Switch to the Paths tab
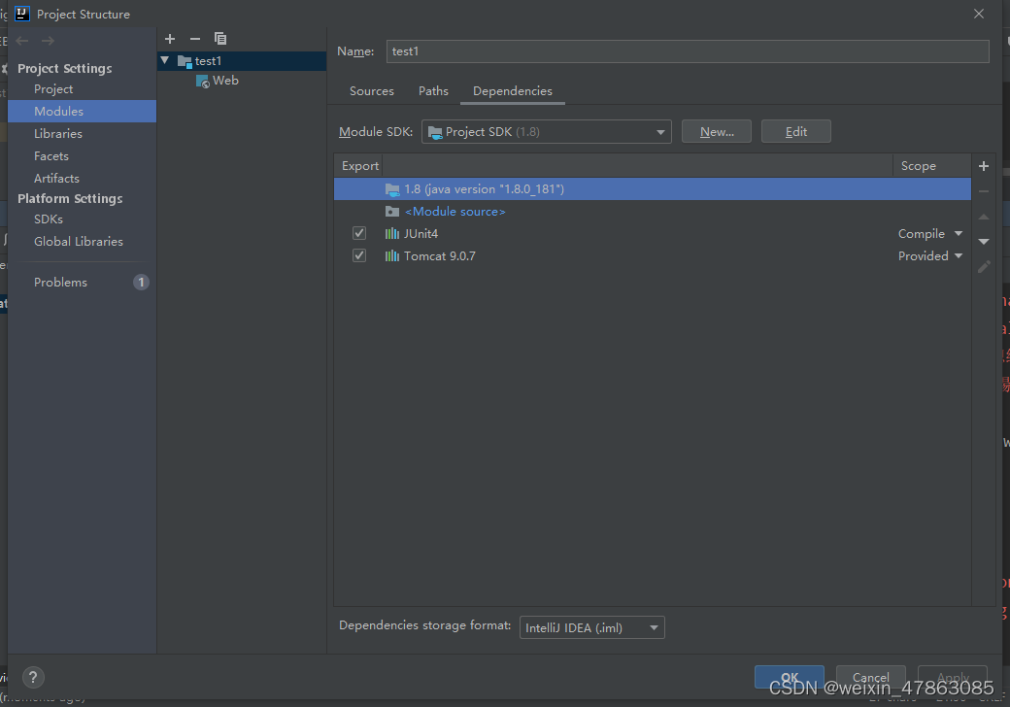1010x707 pixels. pos(433,91)
